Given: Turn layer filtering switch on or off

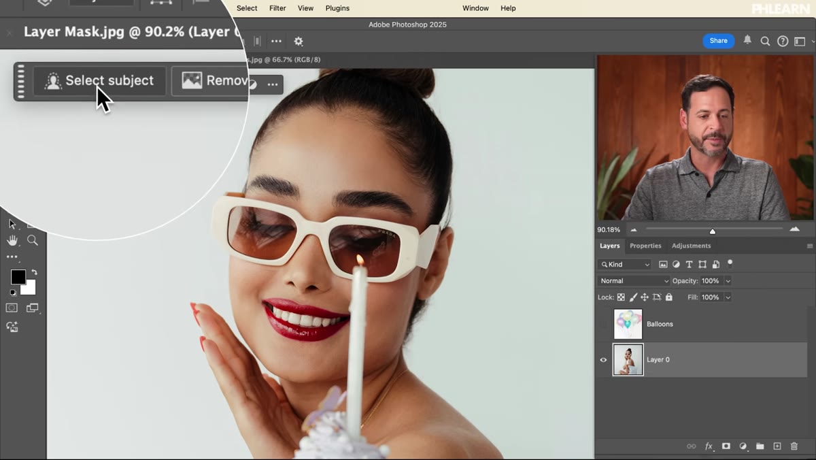Looking at the screenshot, I should (x=730, y=263).
